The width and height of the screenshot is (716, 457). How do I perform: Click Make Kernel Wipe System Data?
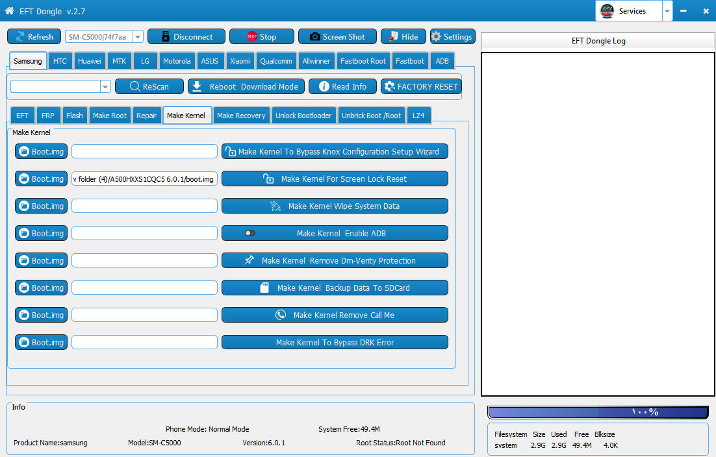(x=335, y=206)
